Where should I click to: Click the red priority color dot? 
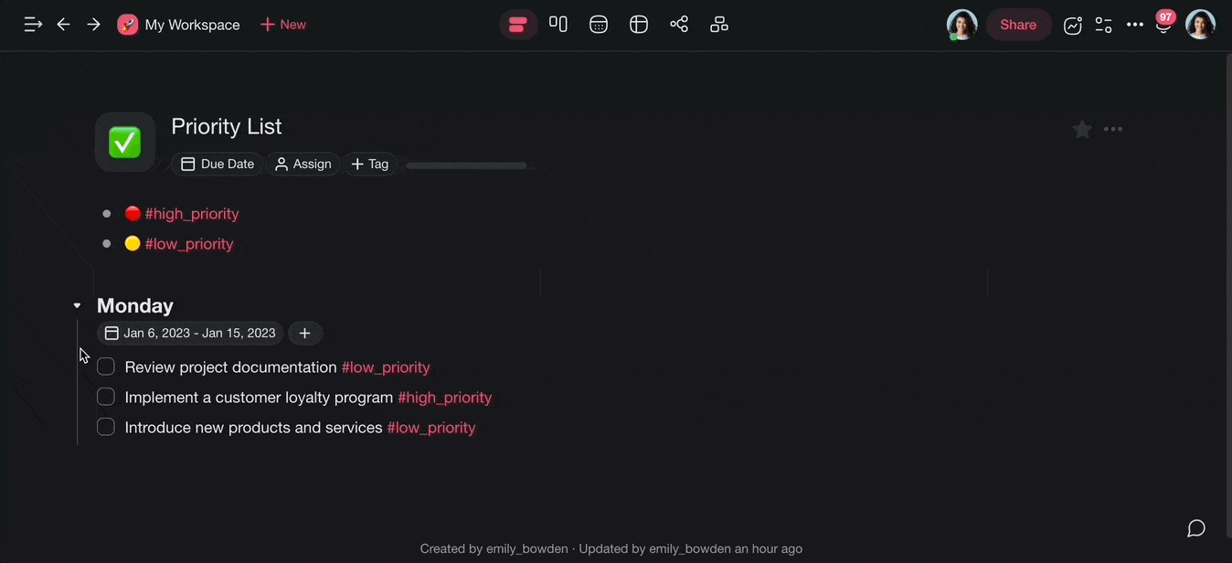(x=133, y=213)
